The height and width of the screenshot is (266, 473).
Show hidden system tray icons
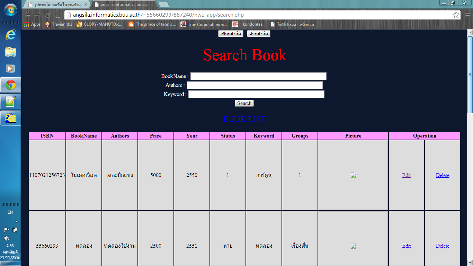pyautogui.click(x=16, y=221)
